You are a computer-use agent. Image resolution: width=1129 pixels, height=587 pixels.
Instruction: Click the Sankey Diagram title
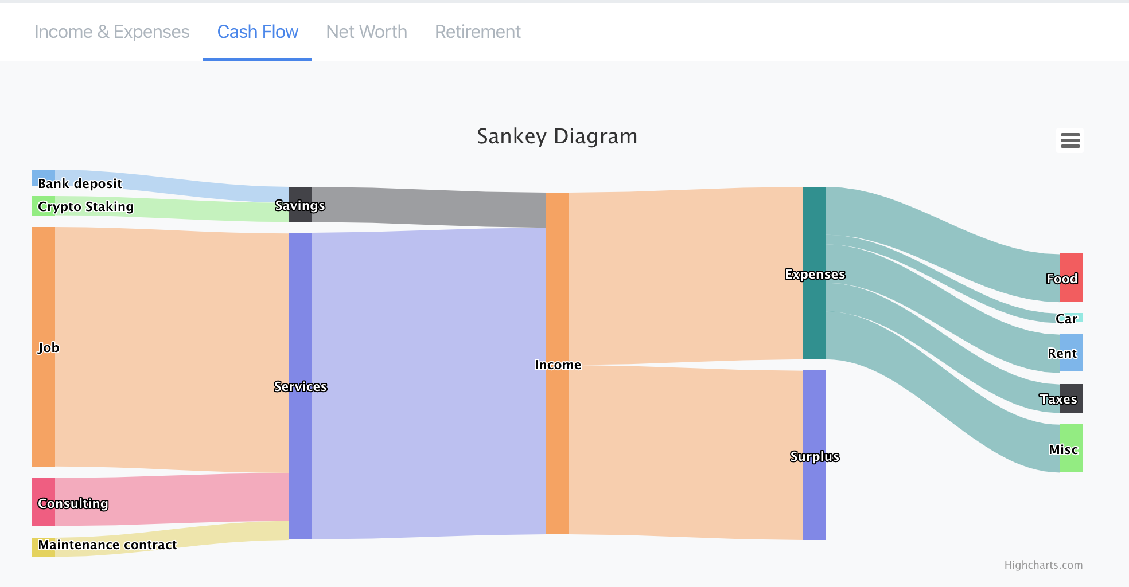pyautogui.click(x=556, y=136)
